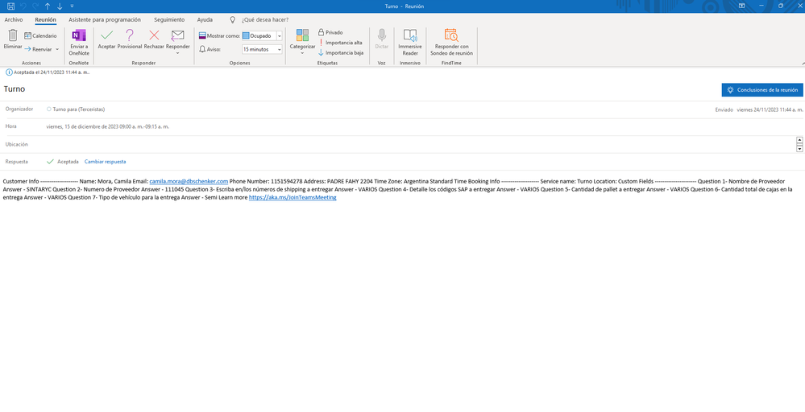Click Cambiar respuesta link
Screen dimensions: 805x412
(106, 162)
